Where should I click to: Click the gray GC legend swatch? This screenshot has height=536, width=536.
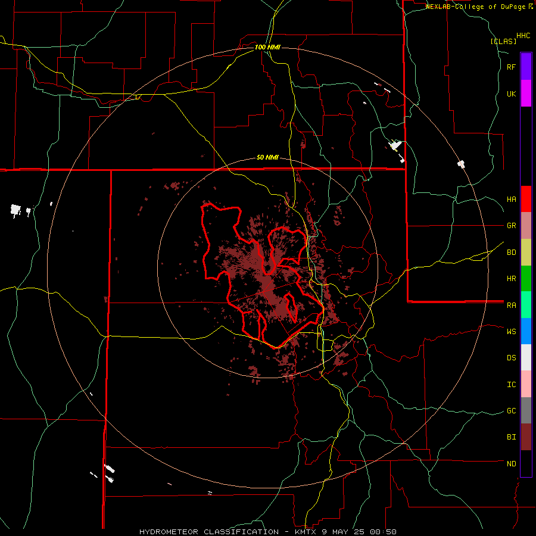point(526,410)
